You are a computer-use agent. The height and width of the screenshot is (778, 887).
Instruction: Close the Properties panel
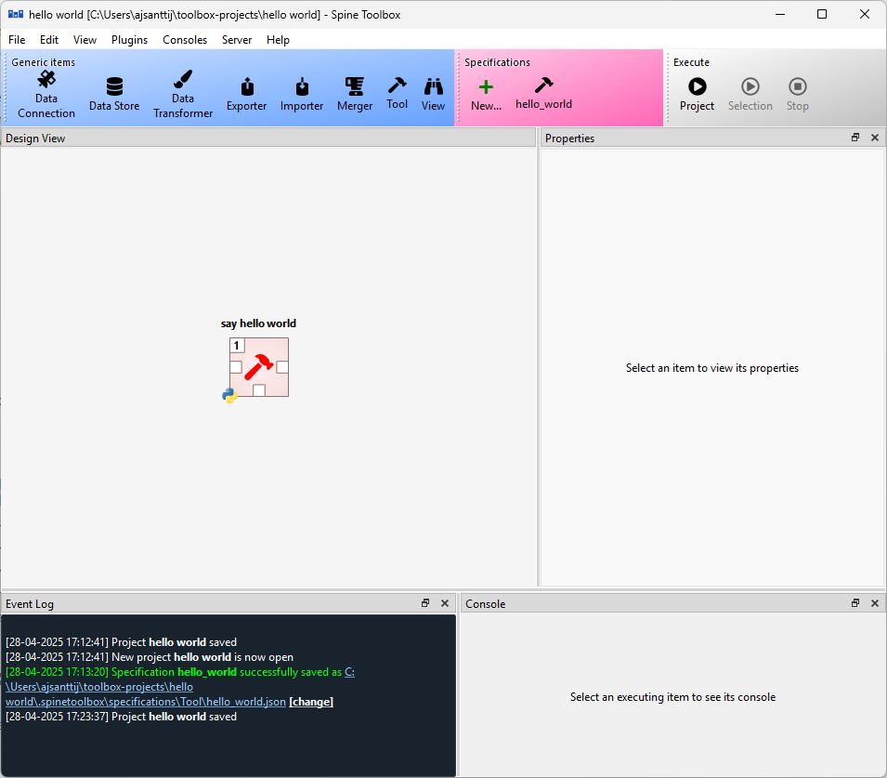875,138
